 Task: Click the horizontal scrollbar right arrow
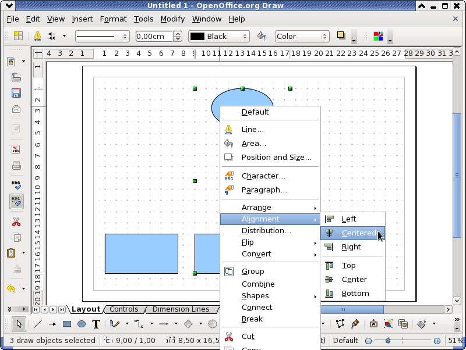tap(448, 309)
